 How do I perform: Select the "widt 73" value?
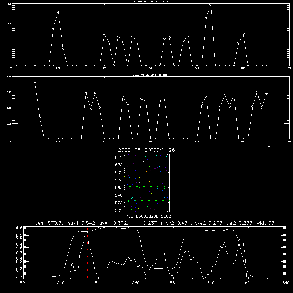click(x=265, y=223)
